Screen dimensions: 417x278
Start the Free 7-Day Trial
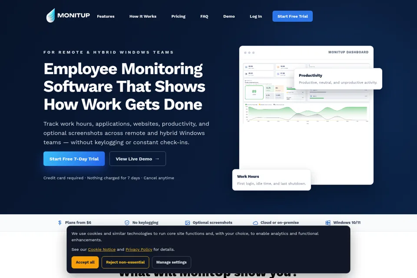click(74, 159)
